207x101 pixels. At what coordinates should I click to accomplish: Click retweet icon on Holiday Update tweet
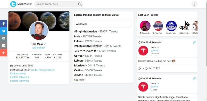point(147,68)
